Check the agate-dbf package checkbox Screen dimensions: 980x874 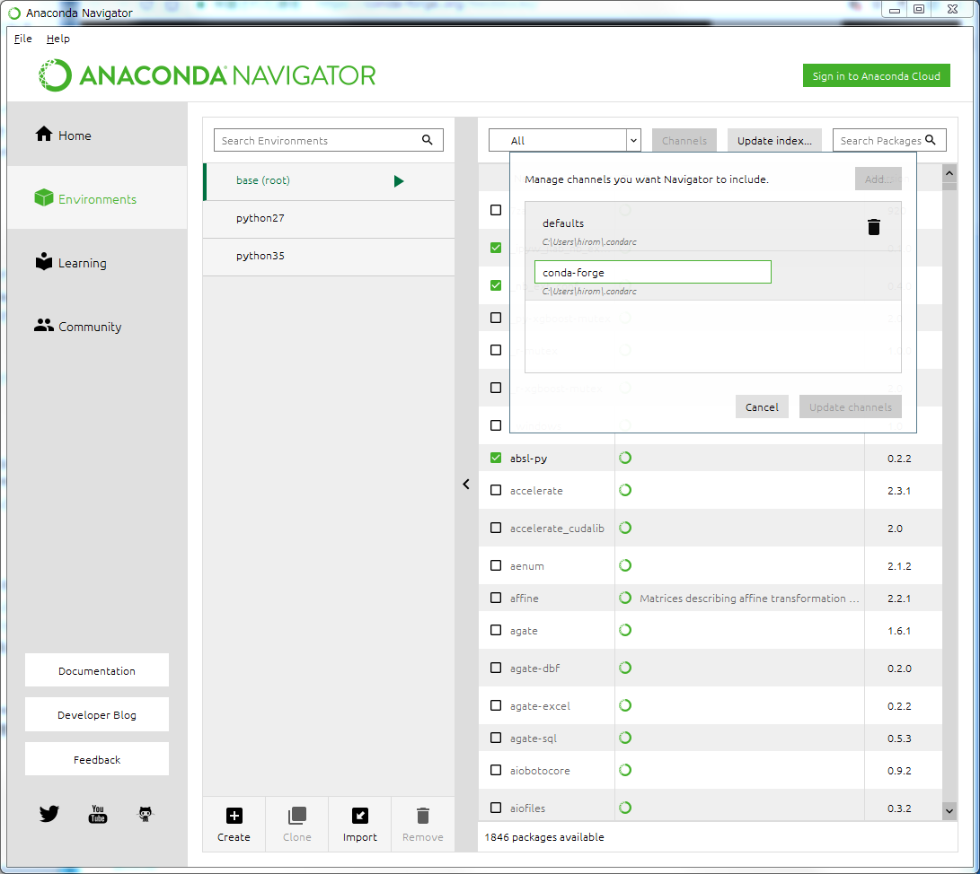(496, 668)
